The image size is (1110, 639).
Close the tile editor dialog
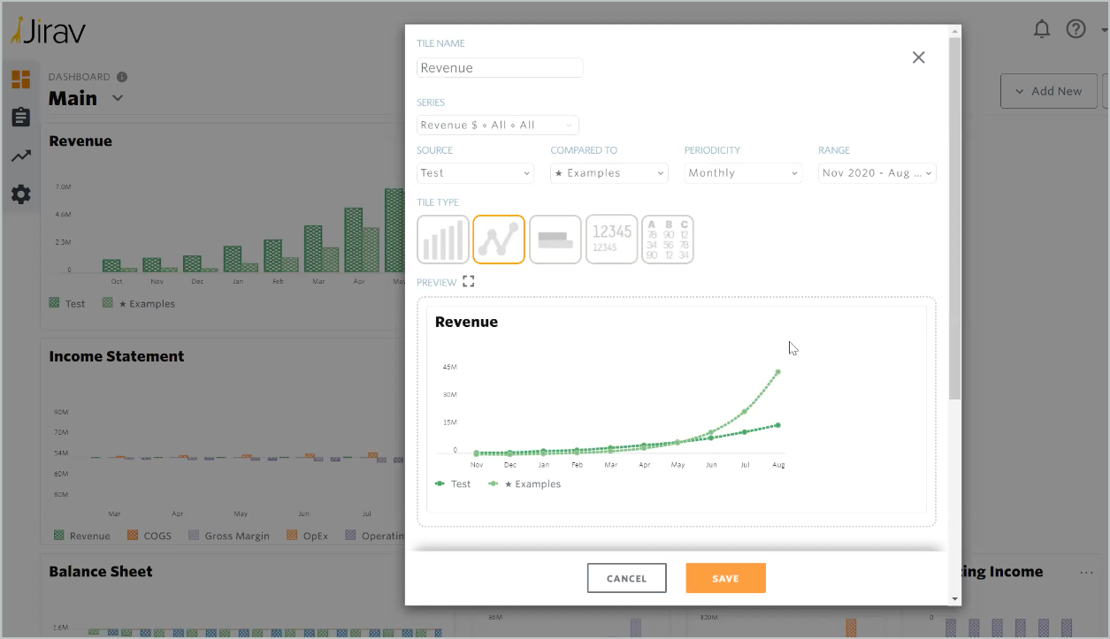pyautogui.click(x=918, y=57)
